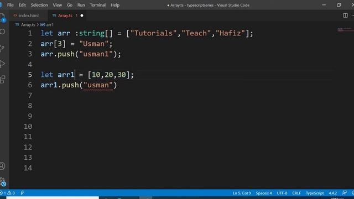Open the Explorer view in the activity bar

(2, 18)
